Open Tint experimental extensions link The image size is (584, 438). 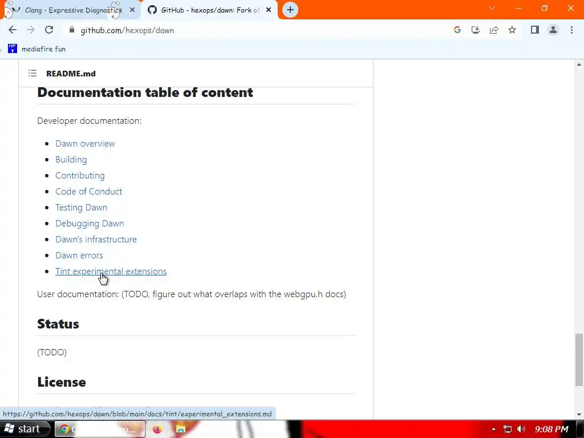(111, 271)
